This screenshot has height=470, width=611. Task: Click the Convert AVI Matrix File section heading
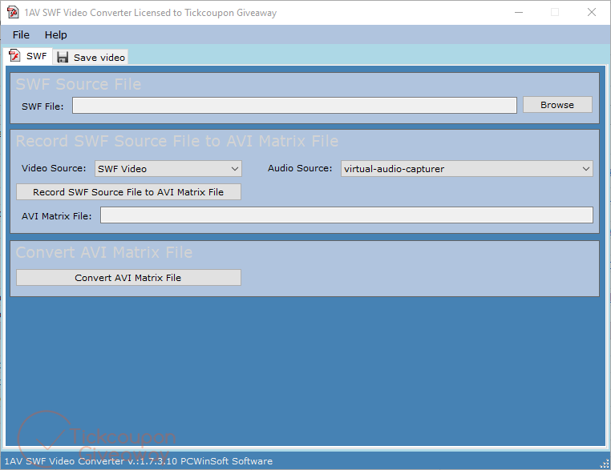[x=104, y=253]
